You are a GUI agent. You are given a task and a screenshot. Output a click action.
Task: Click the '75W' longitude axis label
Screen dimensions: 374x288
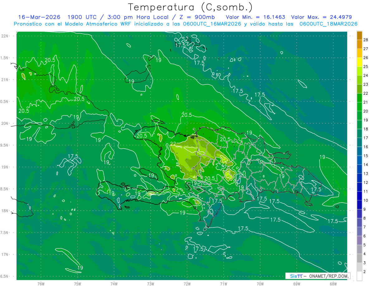coord(78,283)
